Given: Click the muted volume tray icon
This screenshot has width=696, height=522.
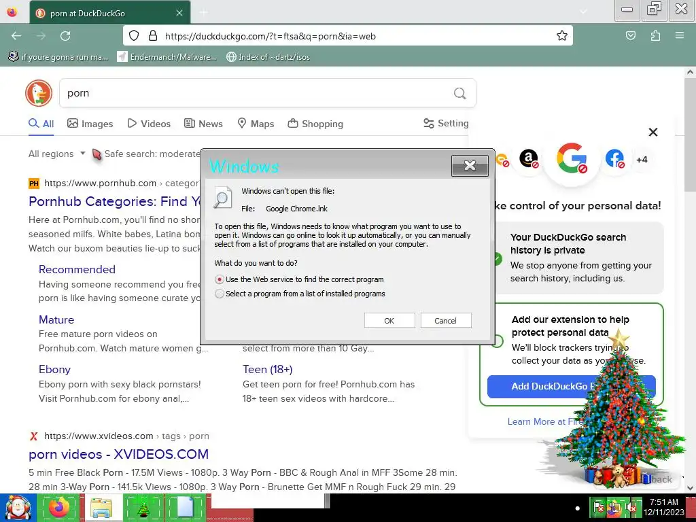Looking at the screenshot, I should (630, 508).
